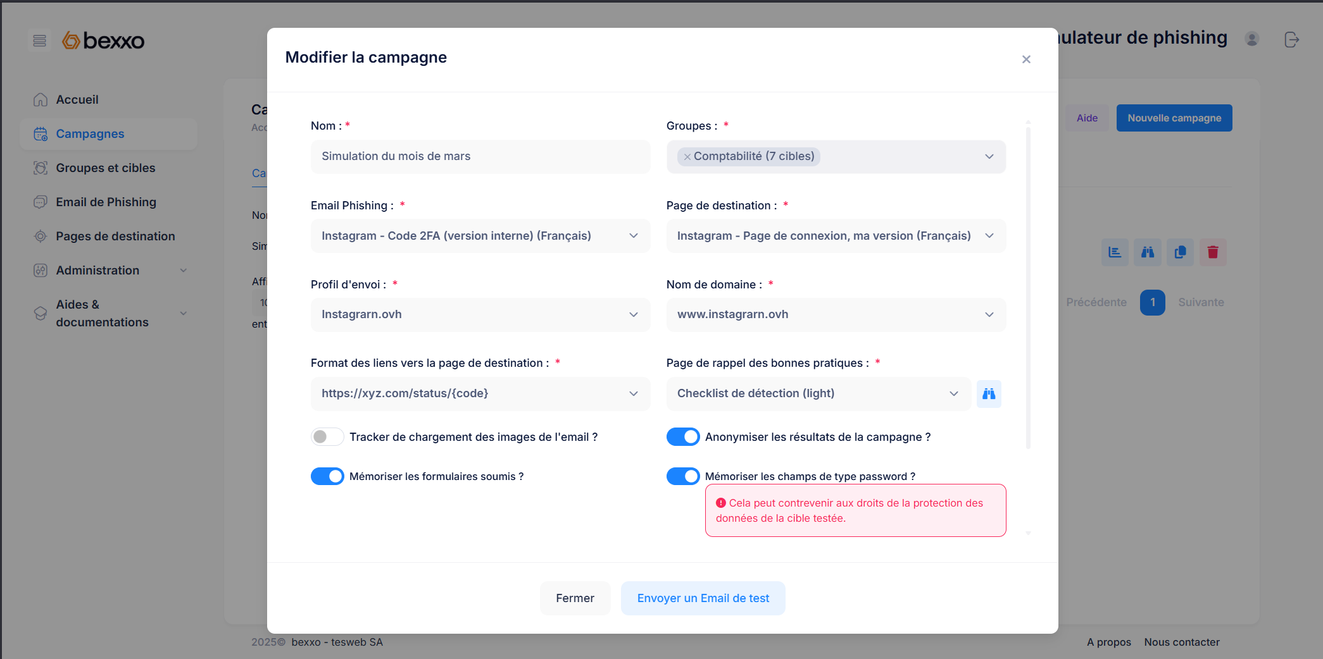This screenshot has width=1323, height=659.
Task: Expand the Nom de domaine dropdown
Action: click(836, 315)
